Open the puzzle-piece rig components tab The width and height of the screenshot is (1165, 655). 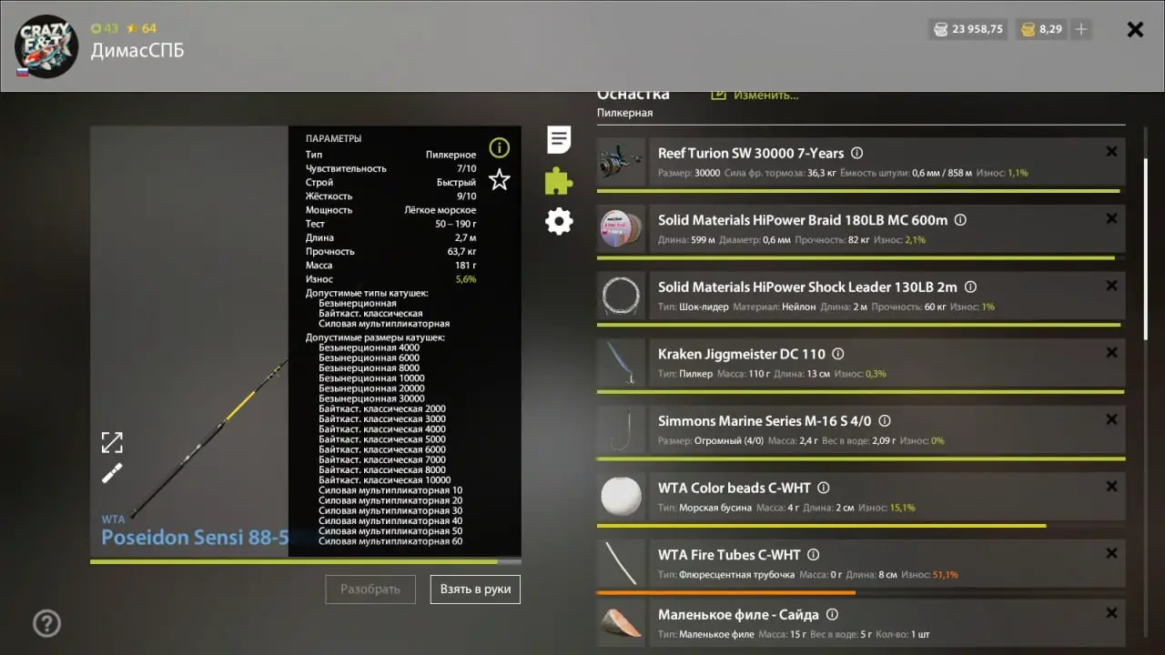[559, 181]
